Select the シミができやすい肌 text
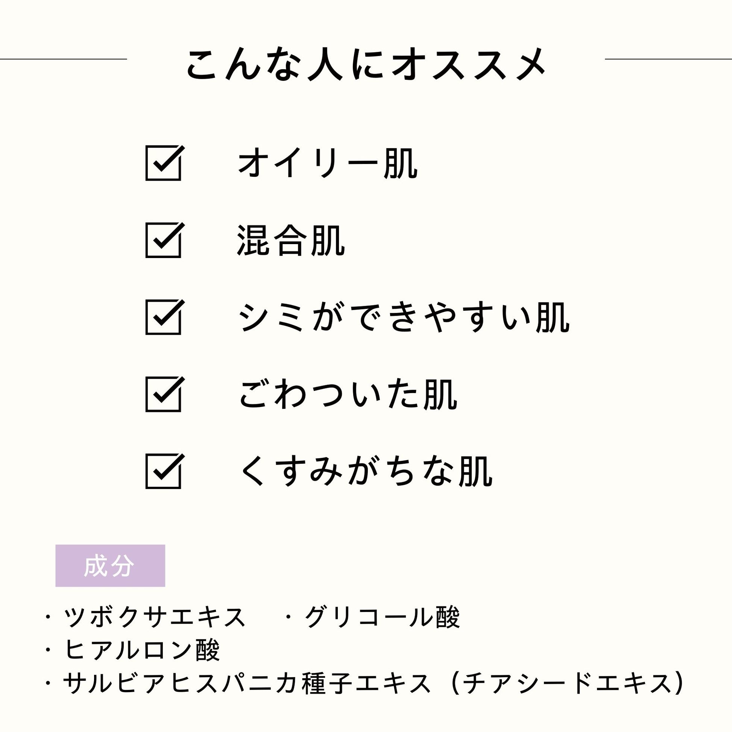 404,317
